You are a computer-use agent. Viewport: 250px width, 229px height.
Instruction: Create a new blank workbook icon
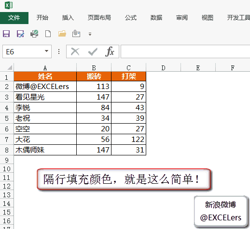click(48, 34)
